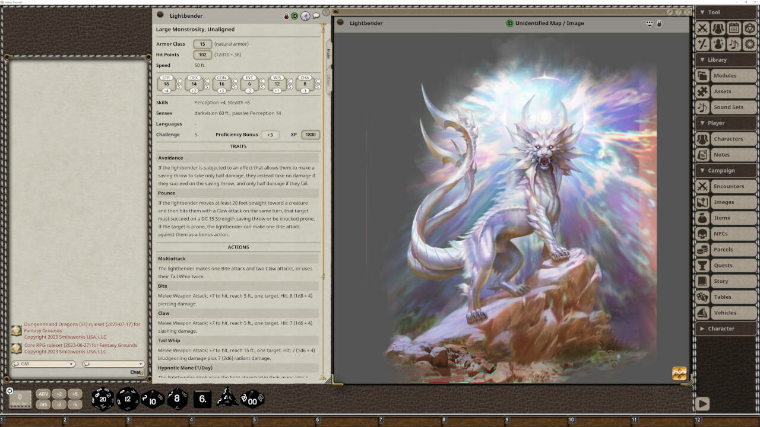Open the Options gear icon

click(749, 44)
